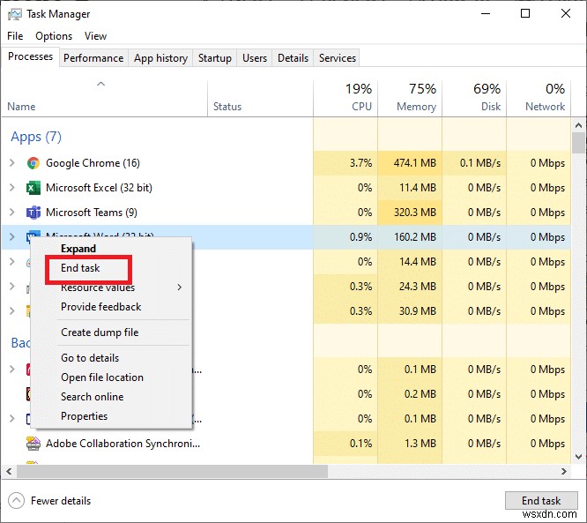587x523 pixels.
Task: Click the Microsoft Teams app icon
Action: 33,213
